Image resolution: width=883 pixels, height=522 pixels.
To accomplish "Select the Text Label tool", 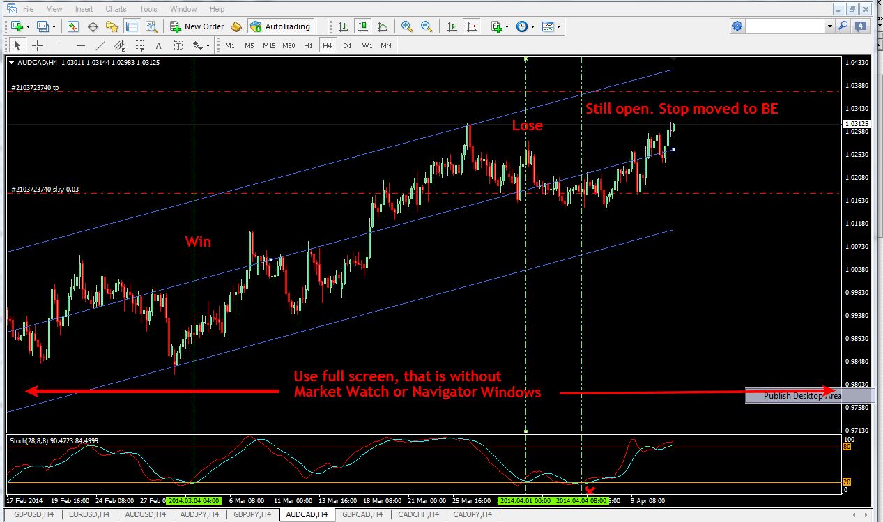I will [x=178, y=45].
